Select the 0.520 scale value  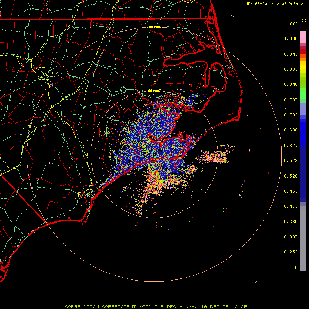[x=291, y=176]
